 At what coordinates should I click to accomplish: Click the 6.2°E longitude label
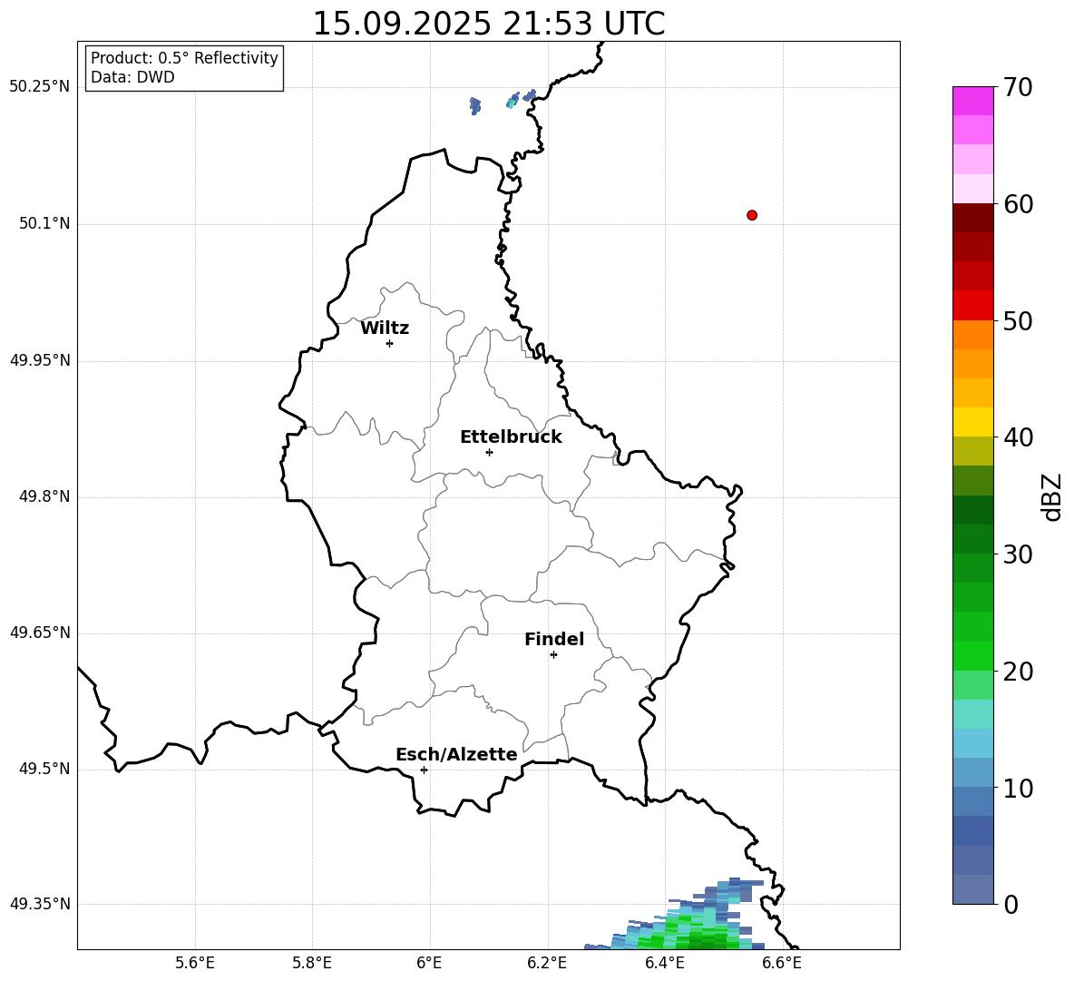pyautogui.click(x=547, y=963)
